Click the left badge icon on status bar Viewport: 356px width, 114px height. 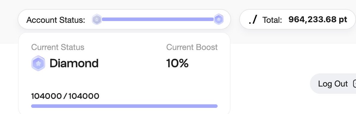point(97,20)
